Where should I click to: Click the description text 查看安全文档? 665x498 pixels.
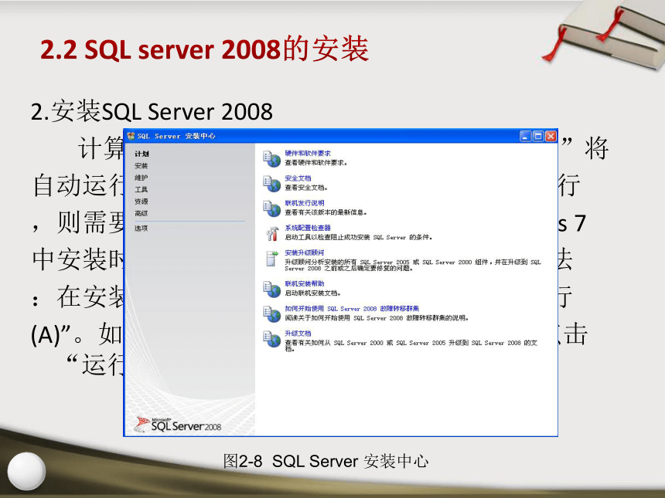[x=306, y=188]
